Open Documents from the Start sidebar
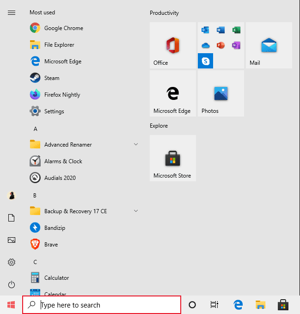Viewport: 300px width, 314px height. (x=12, y=218)
